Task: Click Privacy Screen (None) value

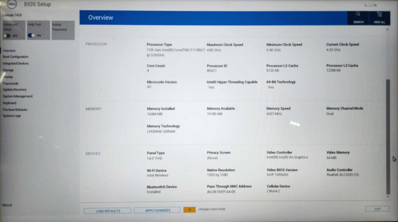Action: pos(212,158)
